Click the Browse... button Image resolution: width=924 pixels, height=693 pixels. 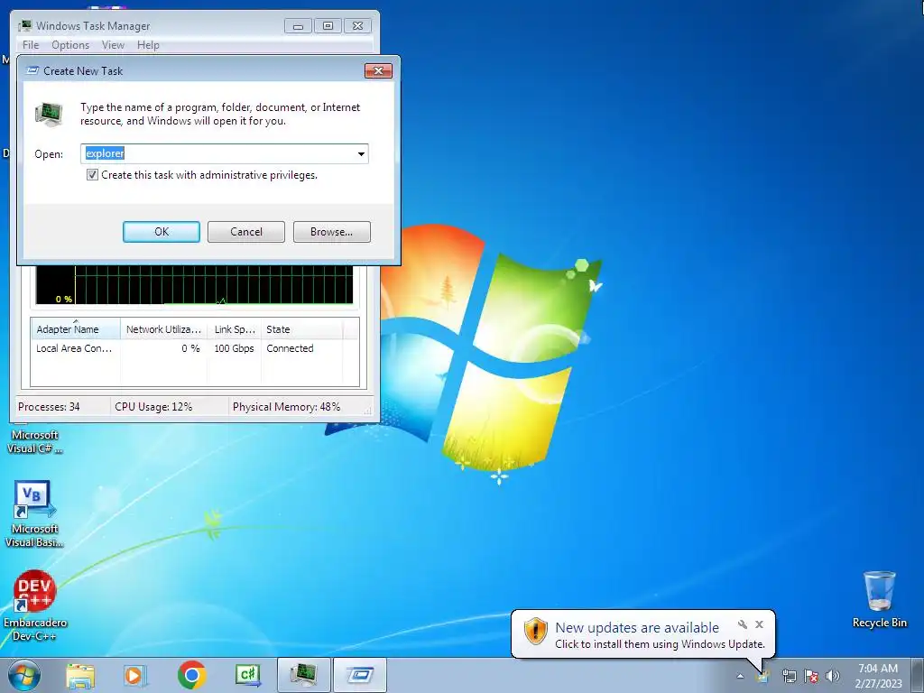(x=332, y=232)
